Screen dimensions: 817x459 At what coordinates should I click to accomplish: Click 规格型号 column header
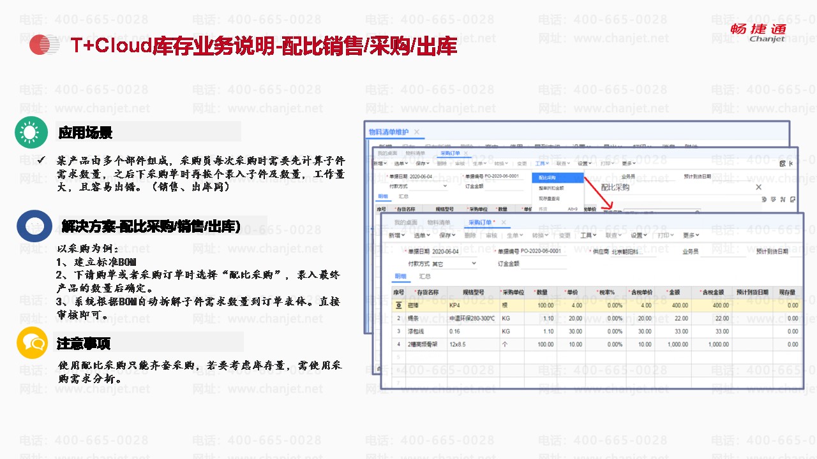click(472, 292)
